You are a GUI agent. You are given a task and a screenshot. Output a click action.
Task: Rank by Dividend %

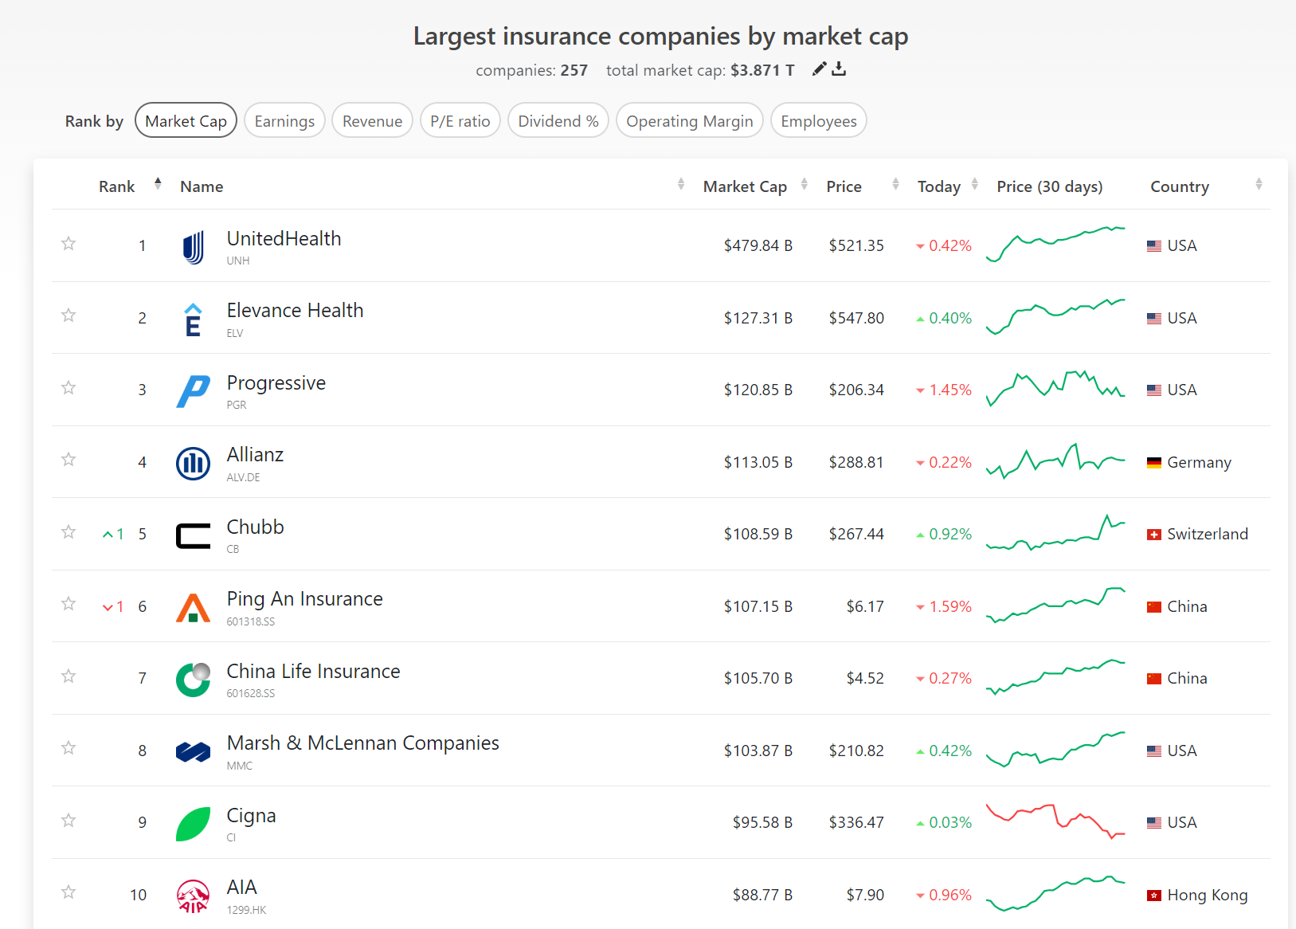click(558, 120)
